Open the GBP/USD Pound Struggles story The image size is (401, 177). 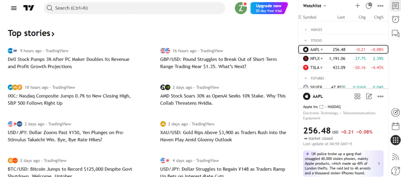click(x=219, y=63)
